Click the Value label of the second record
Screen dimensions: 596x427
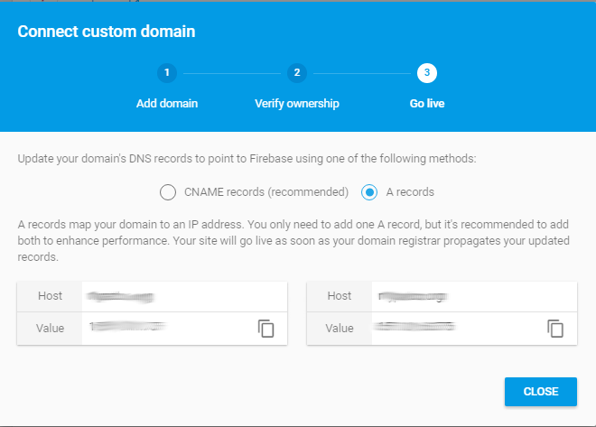click(339, 328)
